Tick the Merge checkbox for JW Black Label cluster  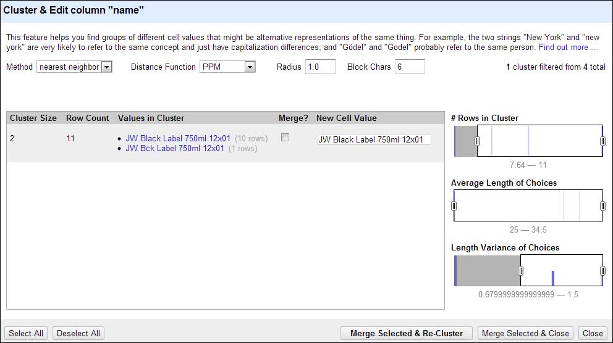click(x=285, y=138)
